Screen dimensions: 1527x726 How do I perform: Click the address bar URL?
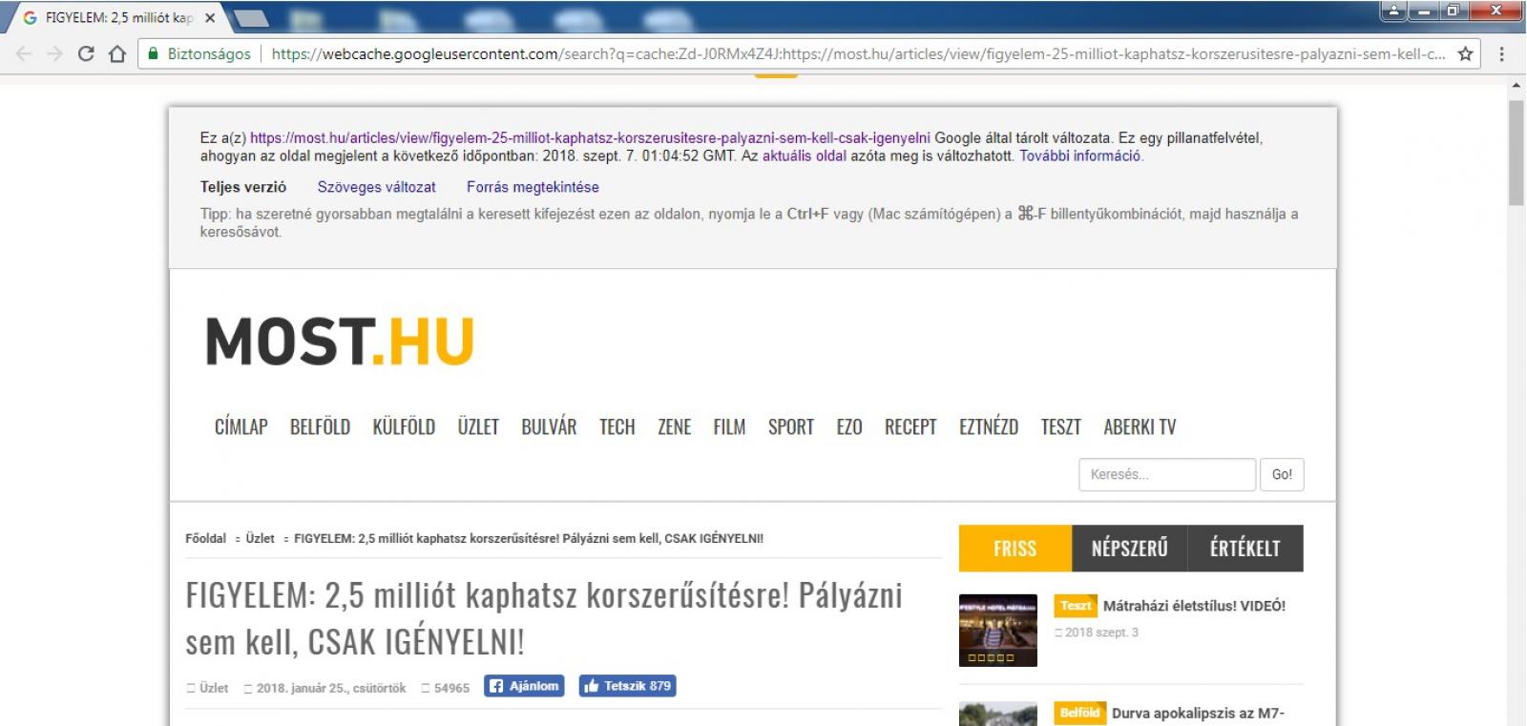(857, 54)
